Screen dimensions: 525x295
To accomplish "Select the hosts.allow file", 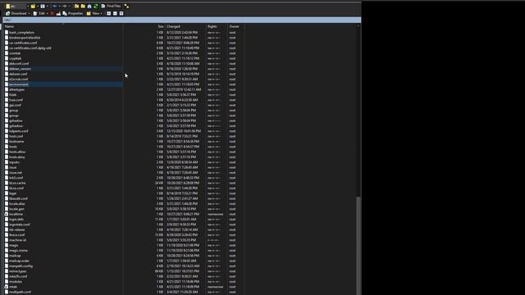I will pos(17,152).
